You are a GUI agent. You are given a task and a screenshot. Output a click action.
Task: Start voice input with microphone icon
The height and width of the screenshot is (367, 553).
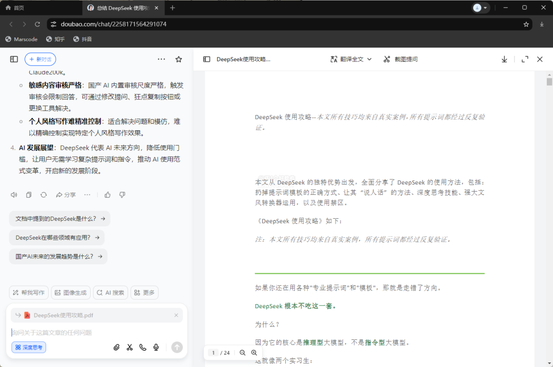click(x=156, y=348)
